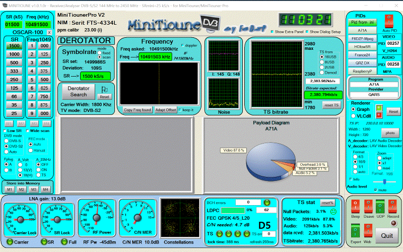Toggle the Beep switch
The height and width of the screenshot is (252, 403).
tap(355, 207)
